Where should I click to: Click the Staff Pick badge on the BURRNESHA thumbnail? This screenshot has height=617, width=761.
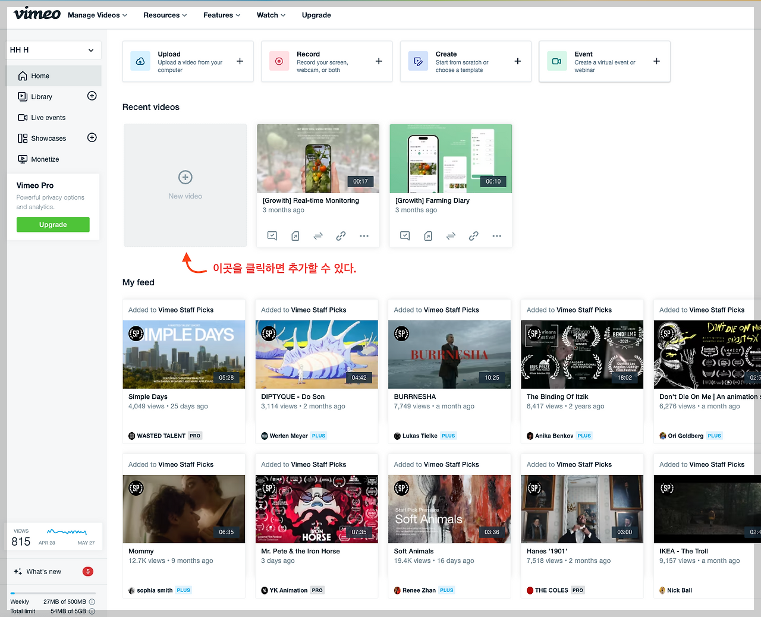(402, 334)
